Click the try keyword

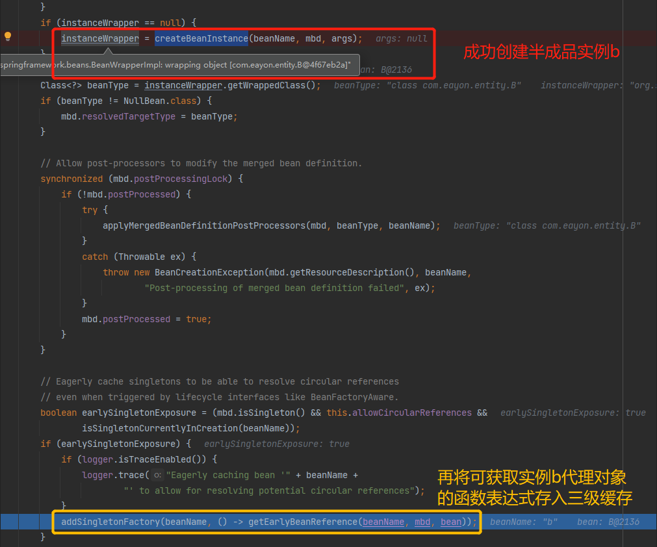90,210
